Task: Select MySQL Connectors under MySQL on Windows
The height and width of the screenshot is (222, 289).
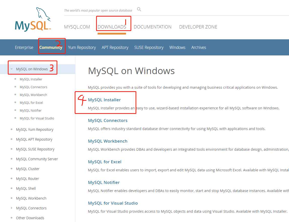Action: point(33,87)
